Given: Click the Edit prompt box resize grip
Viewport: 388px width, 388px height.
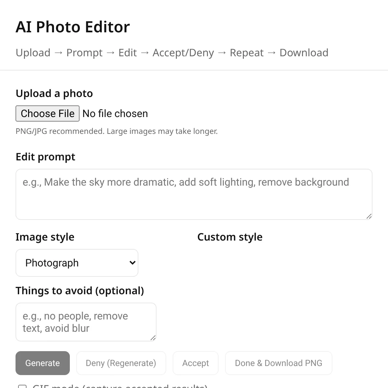Looking at the screenshot, I should pyautogui.click(x=369, y=216).
